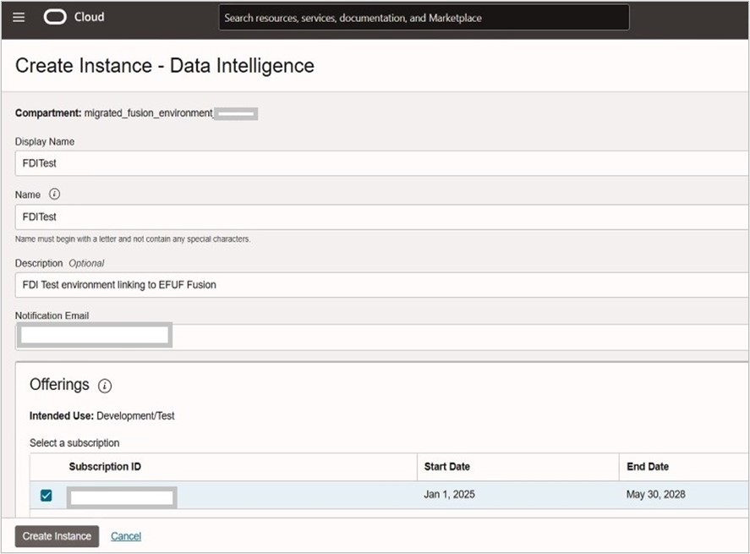Click the Name field info icon
Screen dimensions: 750x554
pyautogui.click(x=55, y=195)
